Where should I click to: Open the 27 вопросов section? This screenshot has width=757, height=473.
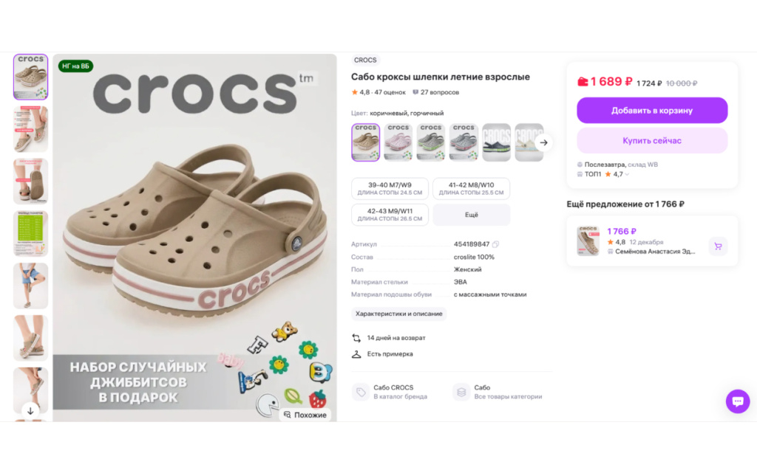pyautogui.click(x=436, y=92)
